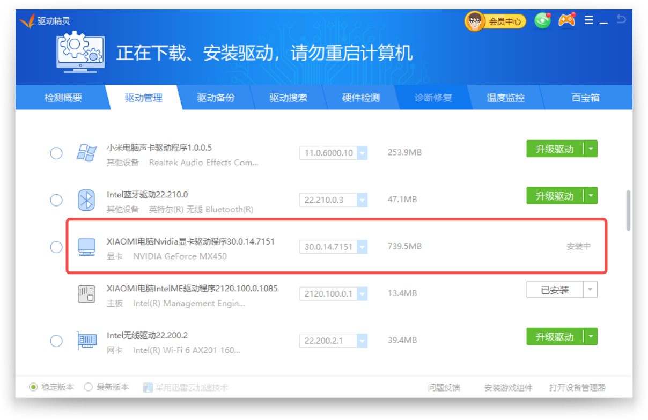Switch to the 驱动备份 tab

pyautogui.click(x=216, y=98)
